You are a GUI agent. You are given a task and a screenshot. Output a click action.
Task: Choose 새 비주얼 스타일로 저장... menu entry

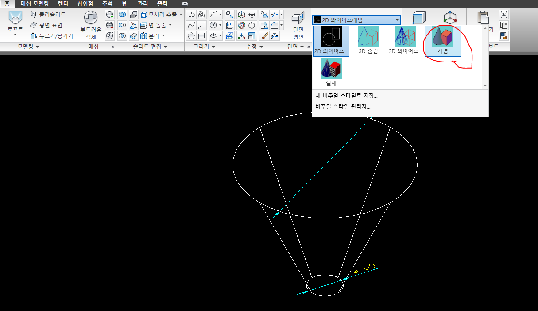[x=347, y=96]
